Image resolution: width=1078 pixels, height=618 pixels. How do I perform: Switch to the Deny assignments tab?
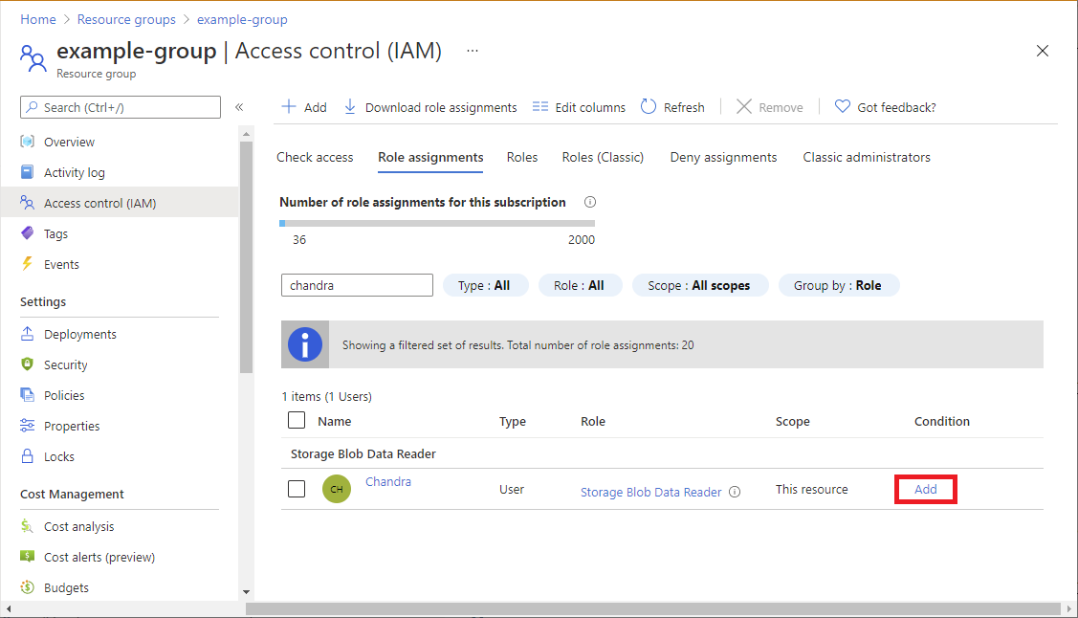(723, 158)
